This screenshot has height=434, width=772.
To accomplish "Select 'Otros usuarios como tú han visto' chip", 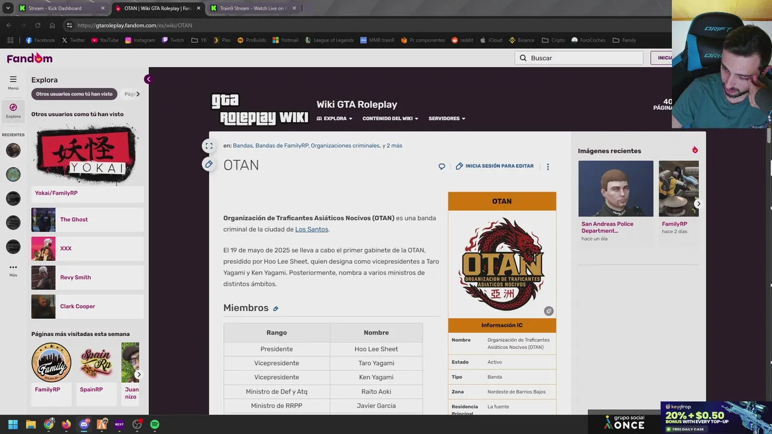I will tap(74, 94).
